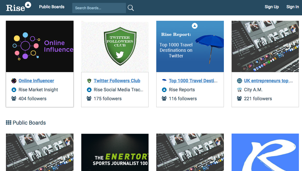Click the 116 followers count
The width and height of the screenshot is (302, 171).
[x=183, y=98]
